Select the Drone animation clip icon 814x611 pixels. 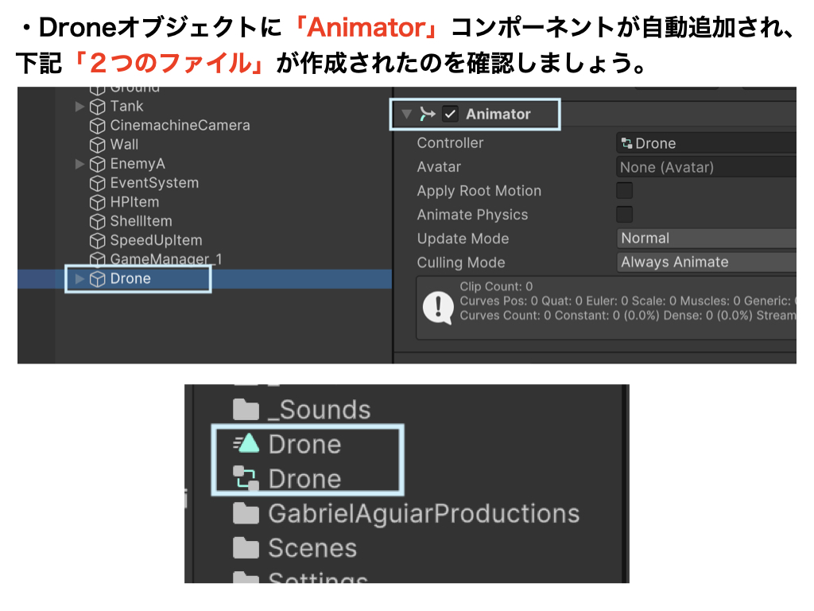coord(246,444)
